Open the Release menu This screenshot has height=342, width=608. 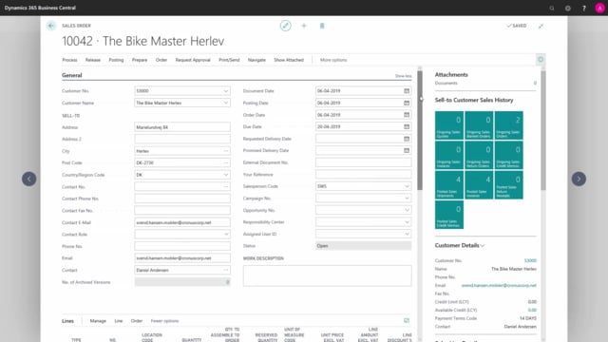93,60
